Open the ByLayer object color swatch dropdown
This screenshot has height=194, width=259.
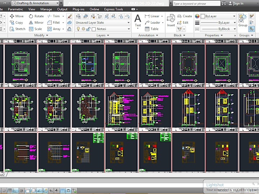[x=218, y=16]
